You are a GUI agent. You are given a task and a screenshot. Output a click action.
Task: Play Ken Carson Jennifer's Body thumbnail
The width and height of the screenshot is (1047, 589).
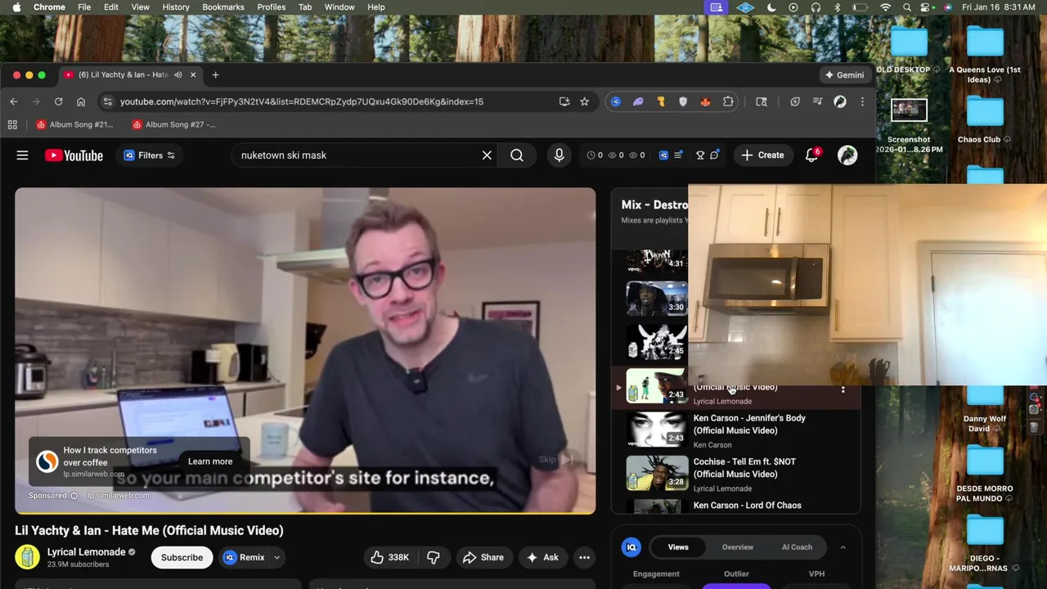coord(657,429)
